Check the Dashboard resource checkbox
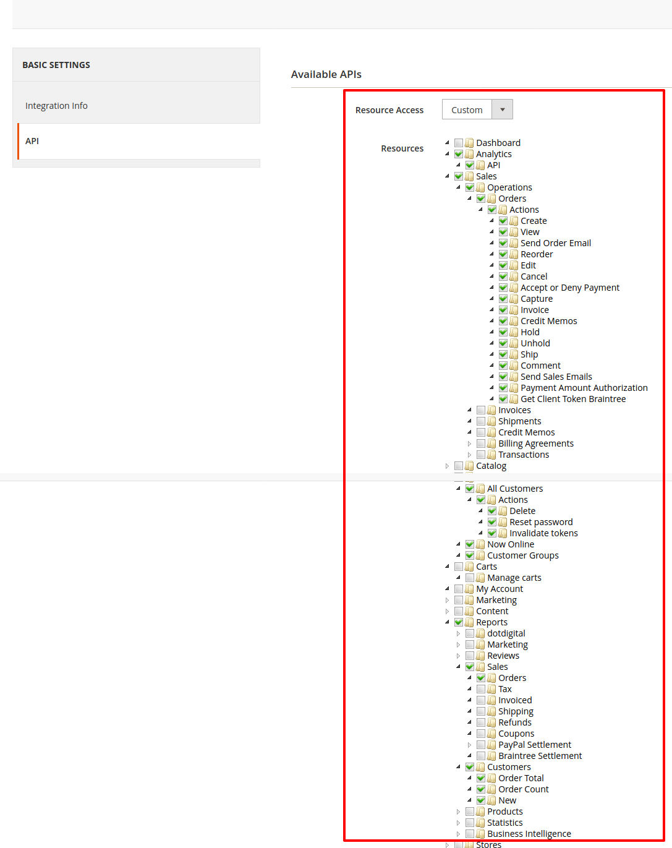Screen dimensions: 672x848 point(459,143)
